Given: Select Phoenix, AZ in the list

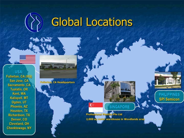Looking at the screenshot, I should [19, 107].
